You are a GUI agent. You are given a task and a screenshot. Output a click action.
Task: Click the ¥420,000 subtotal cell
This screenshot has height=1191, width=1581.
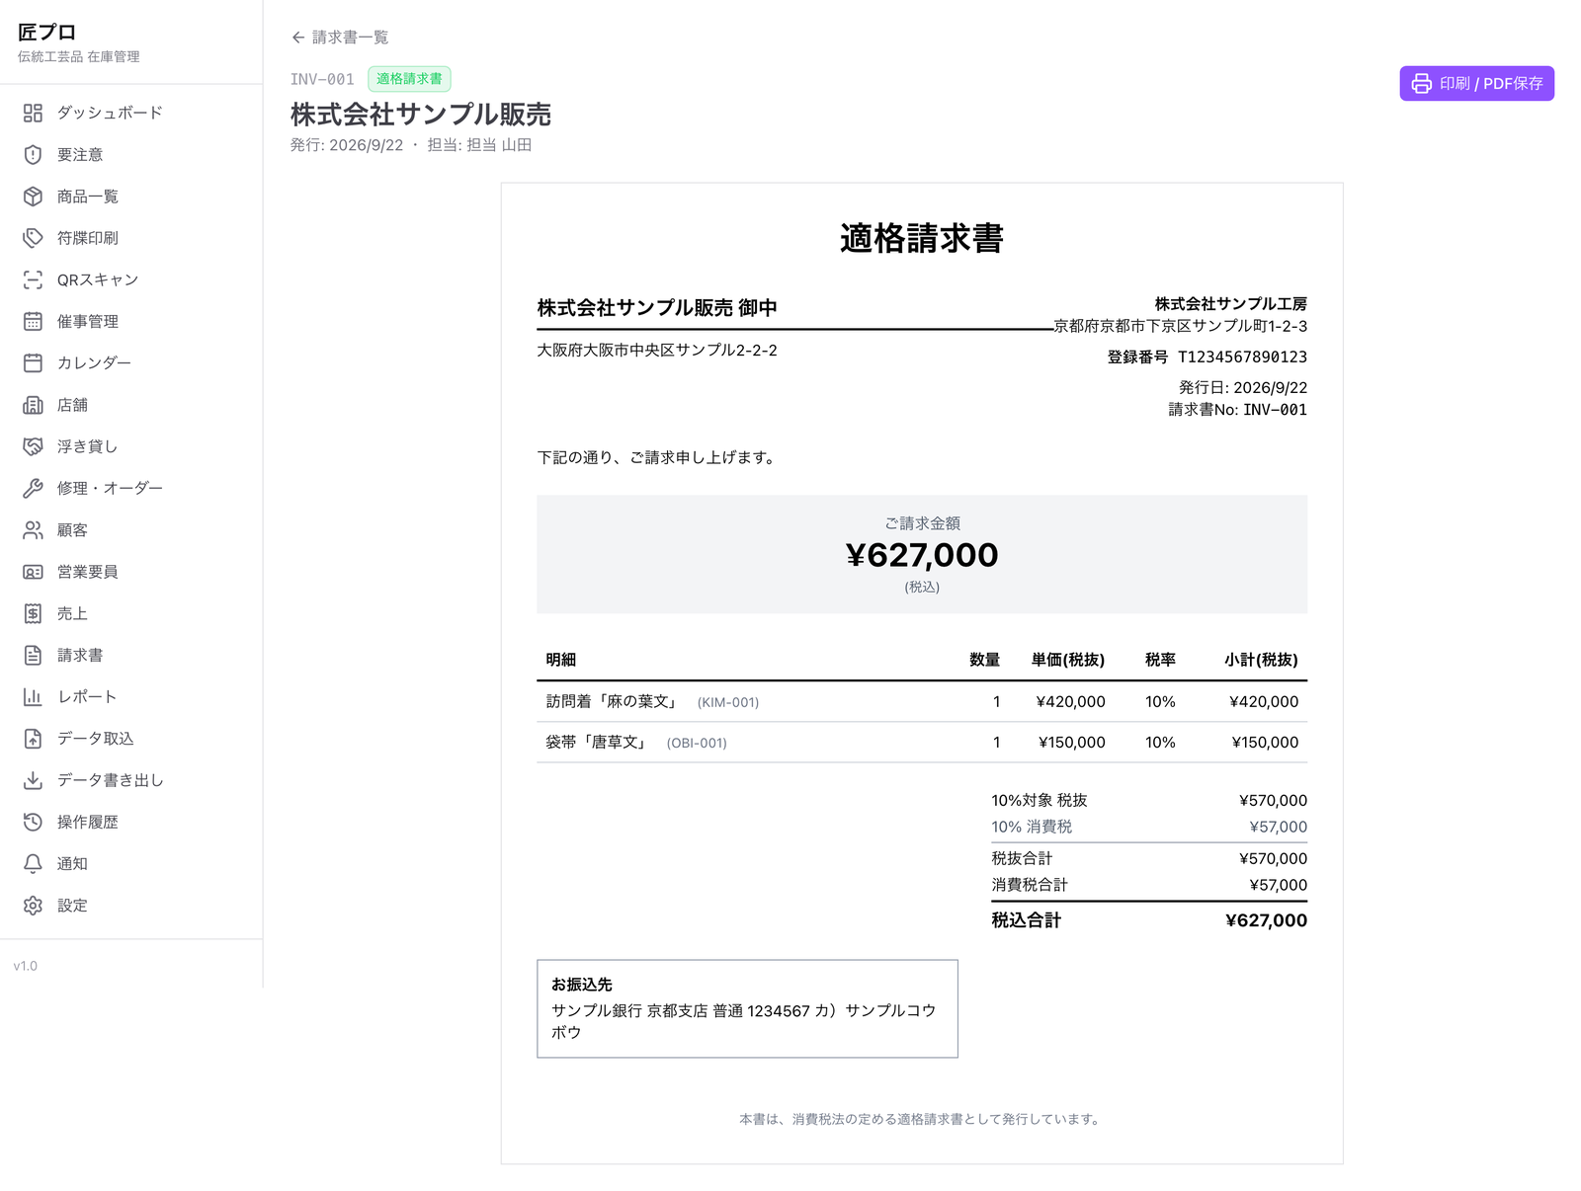coord(1264,702)
